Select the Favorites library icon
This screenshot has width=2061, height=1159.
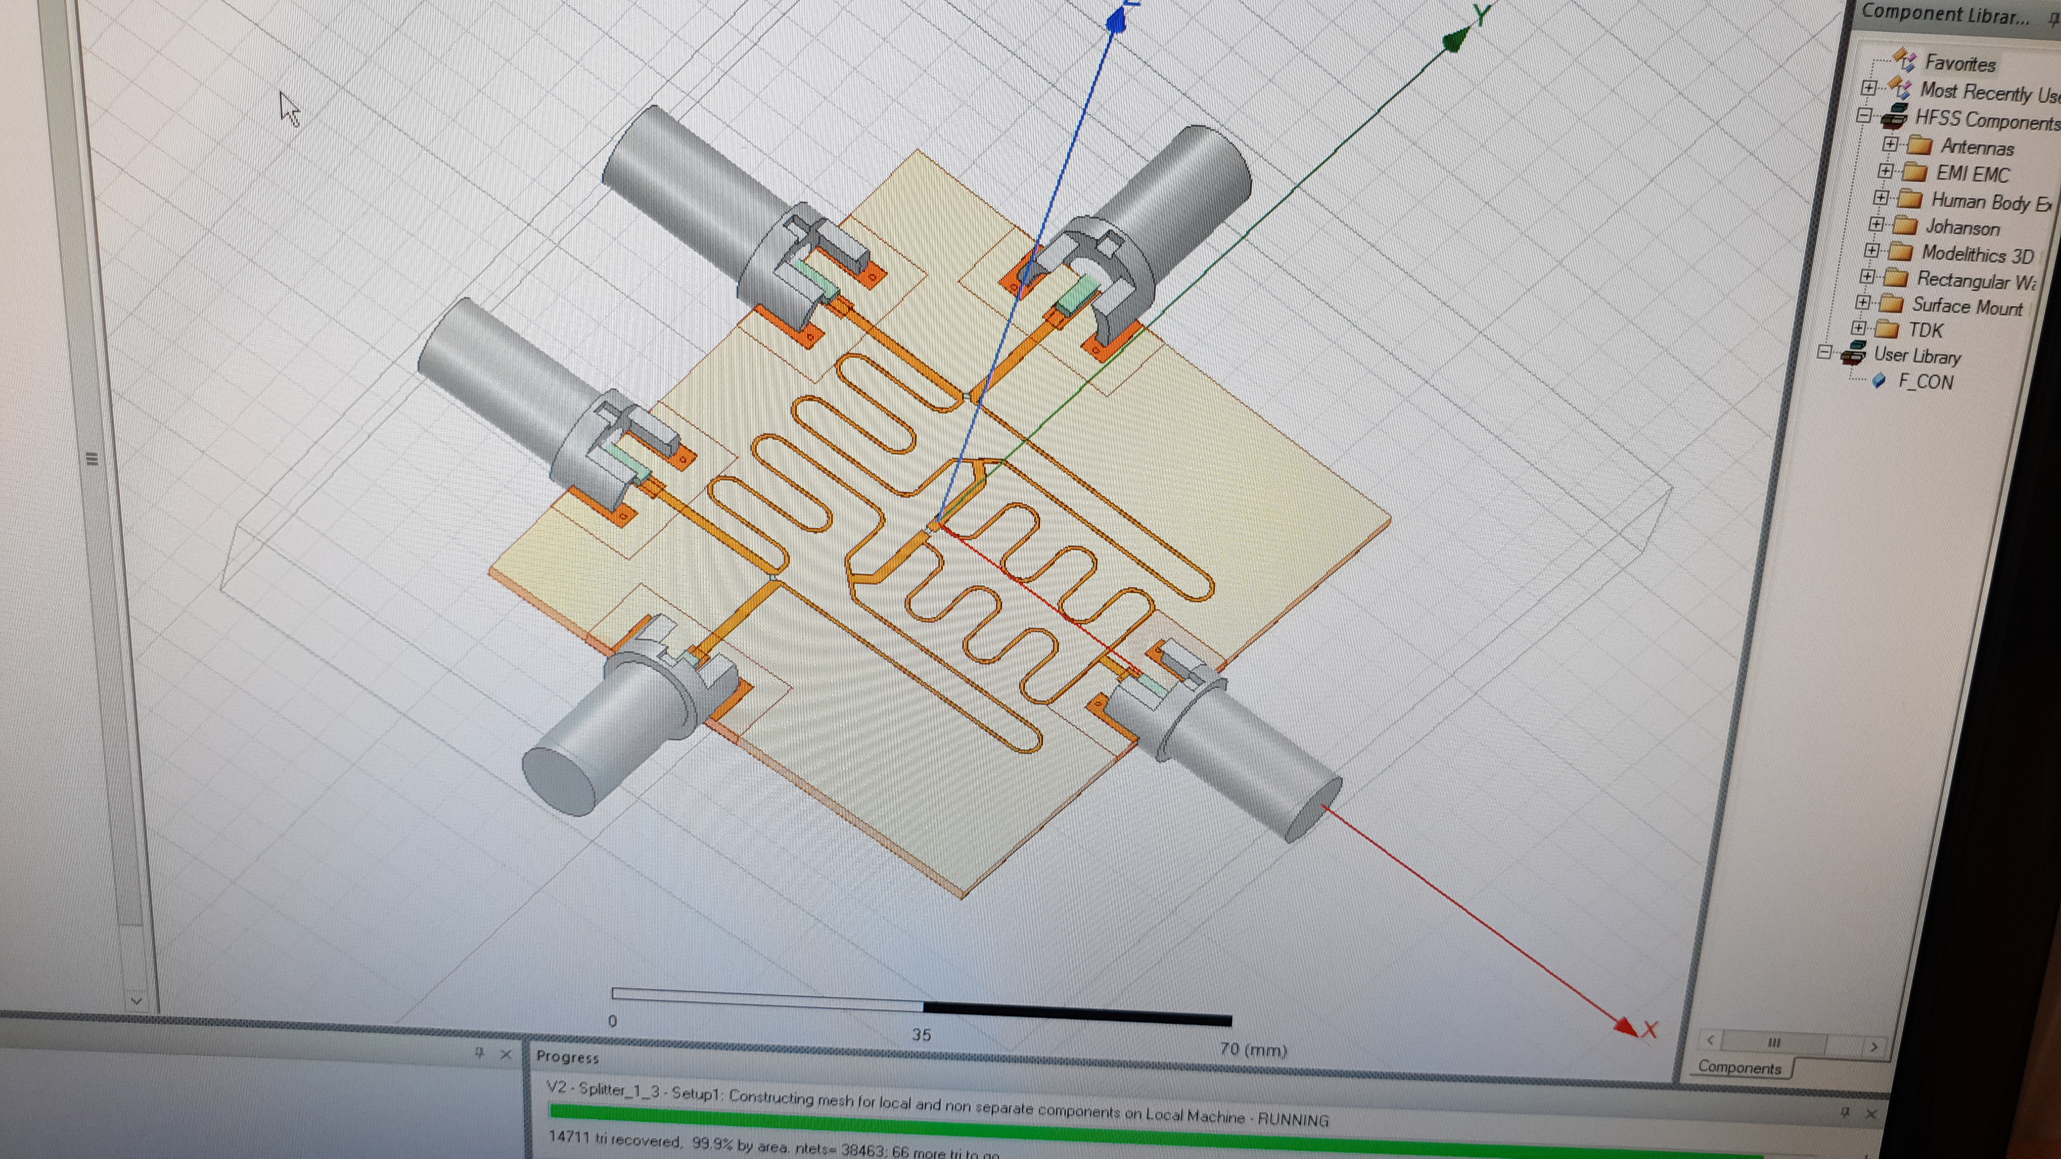click(x=1904, y=60)
